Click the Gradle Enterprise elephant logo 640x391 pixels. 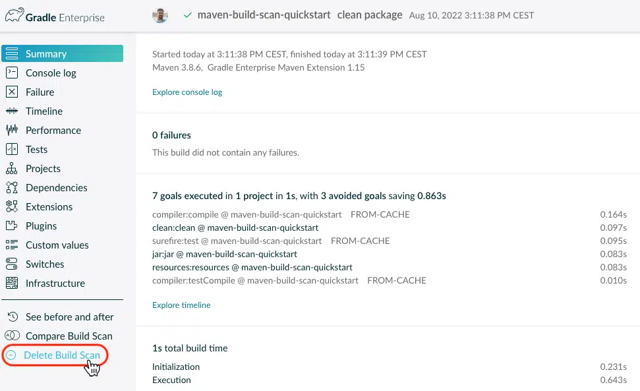(15, 15)
